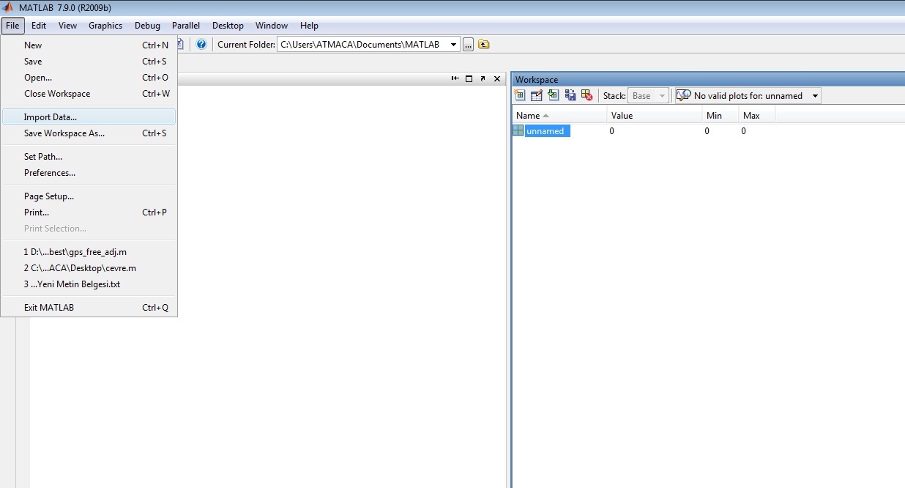
Task: Sort Workspace by the Name column header
Action: pos(559,115)
